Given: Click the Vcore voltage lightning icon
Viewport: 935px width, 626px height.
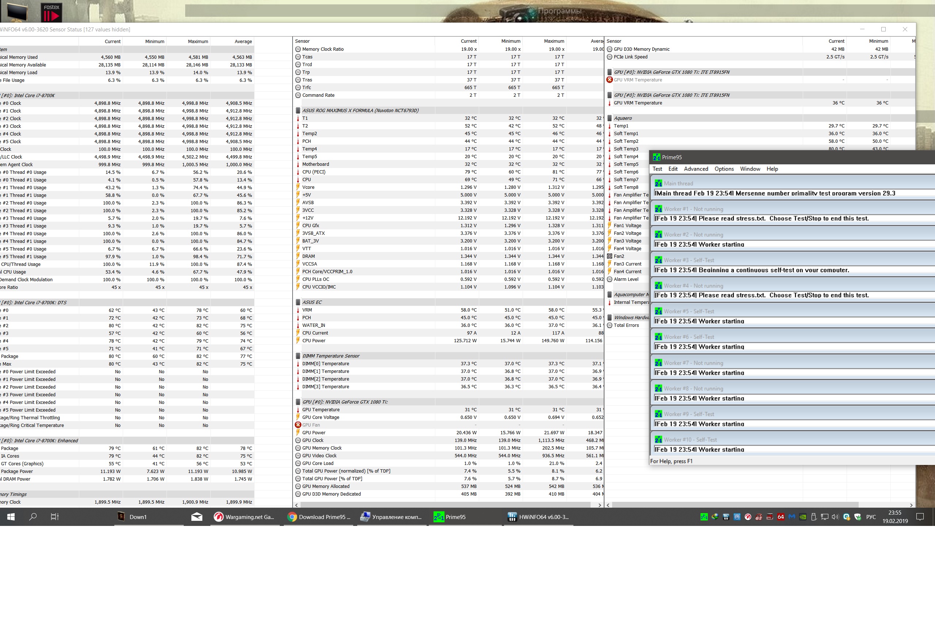Looking at the screenshot, I should [x=298, y=187].
